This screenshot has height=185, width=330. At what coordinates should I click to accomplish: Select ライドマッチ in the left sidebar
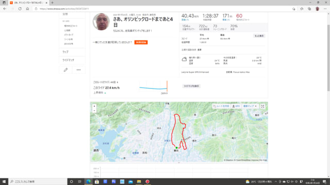click(x=68, y=60)
